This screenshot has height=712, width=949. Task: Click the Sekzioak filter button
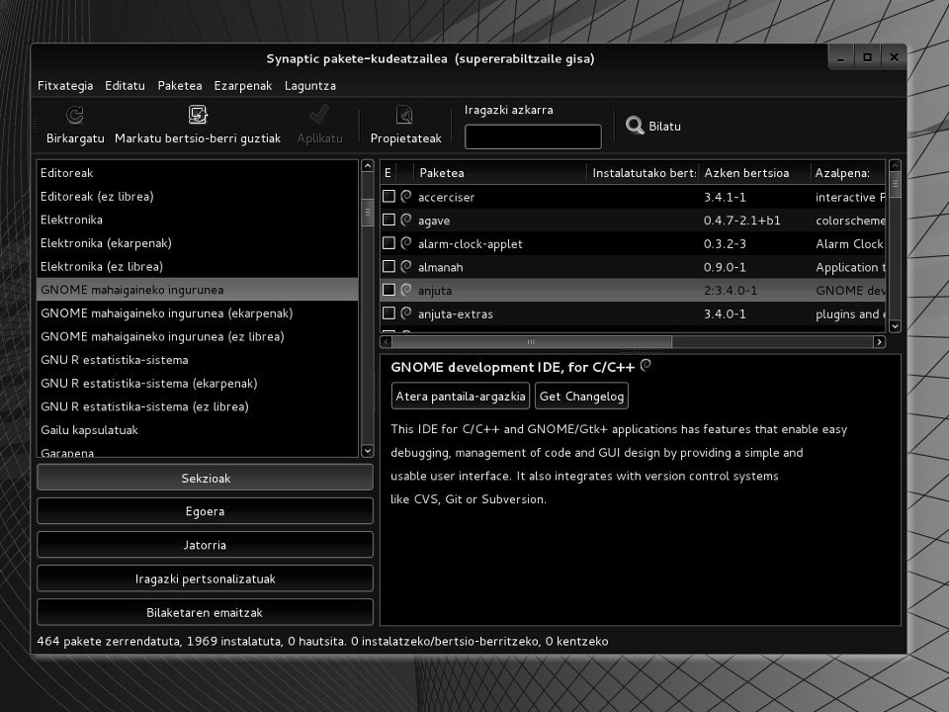point(206,478)
